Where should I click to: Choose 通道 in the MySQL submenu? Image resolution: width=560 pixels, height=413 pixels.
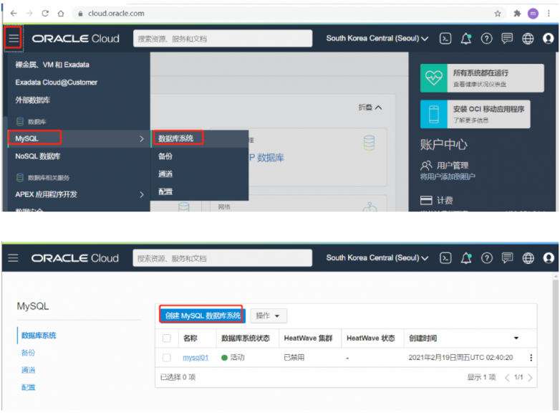[x=165, y=174]
